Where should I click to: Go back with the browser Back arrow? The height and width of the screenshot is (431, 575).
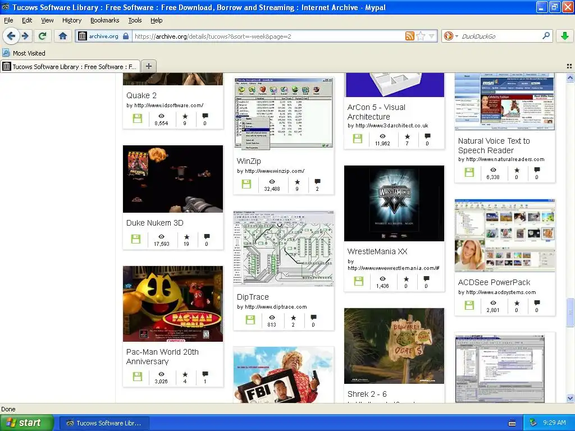pyautogui.click(x=11, y=36)
